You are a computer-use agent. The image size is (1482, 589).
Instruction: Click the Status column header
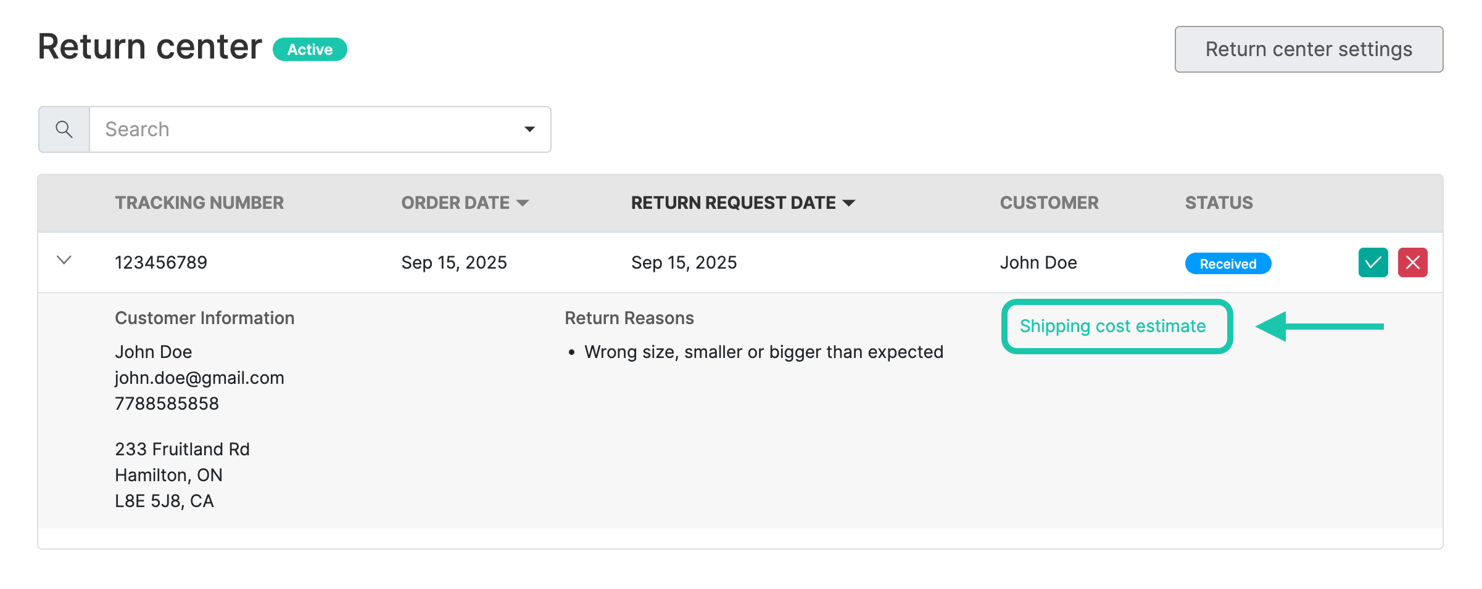point(1219,203)
